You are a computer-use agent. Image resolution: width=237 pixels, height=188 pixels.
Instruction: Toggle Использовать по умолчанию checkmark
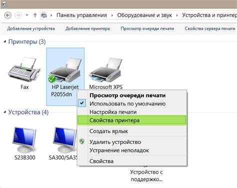[x=82, y=103]
